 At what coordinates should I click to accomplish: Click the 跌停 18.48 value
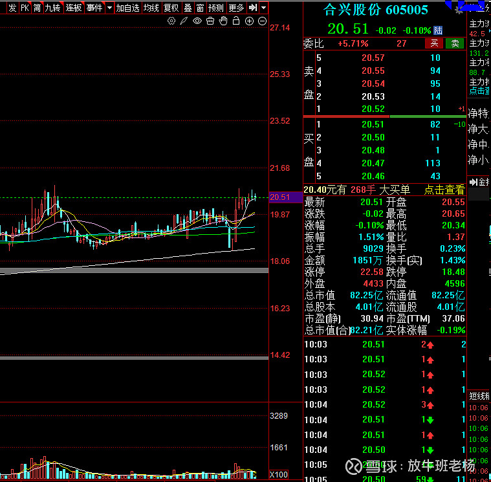pos(453,272)
